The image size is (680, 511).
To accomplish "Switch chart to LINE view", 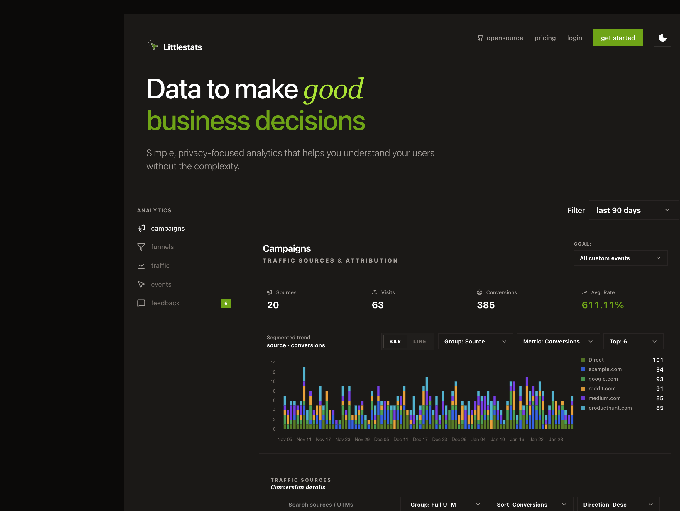I will click(419, 341).
